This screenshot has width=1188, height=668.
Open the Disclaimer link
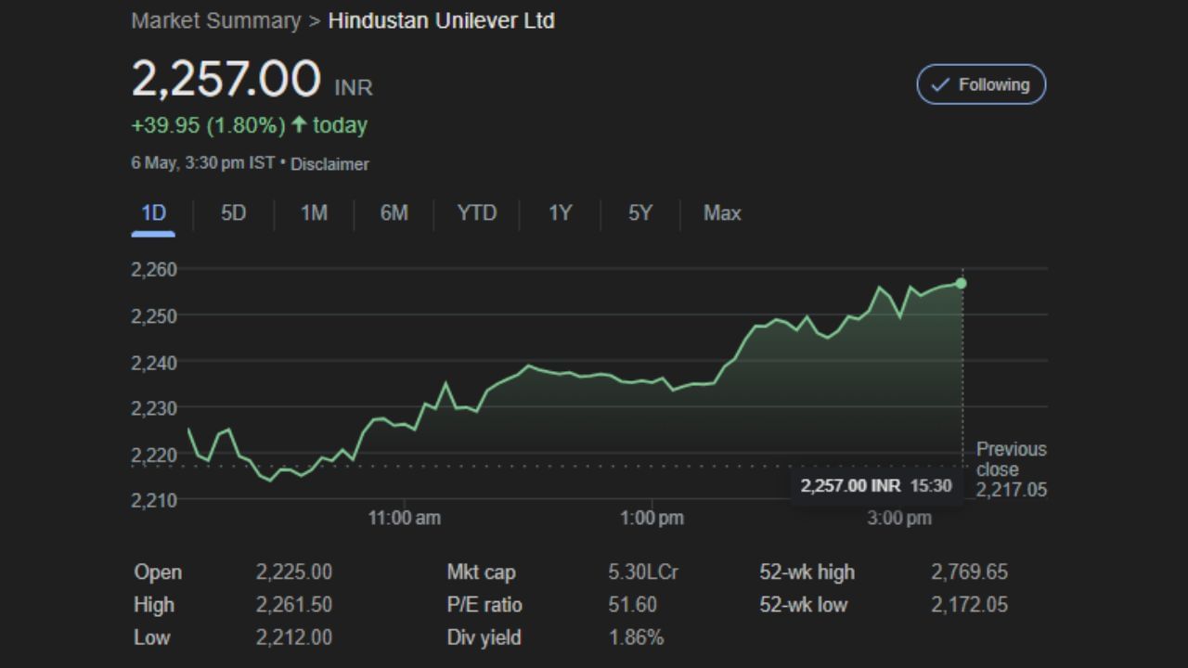[x=329, y=164]
